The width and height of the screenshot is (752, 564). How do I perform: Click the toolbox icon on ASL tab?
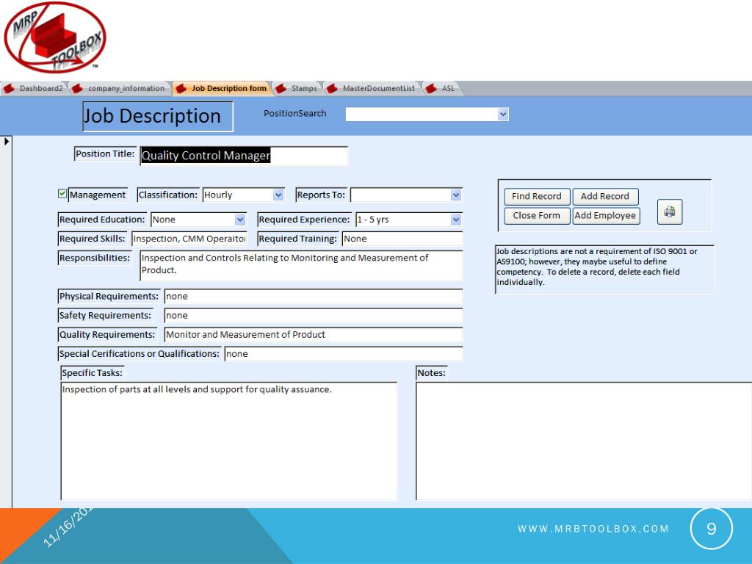tap(431, 88)
